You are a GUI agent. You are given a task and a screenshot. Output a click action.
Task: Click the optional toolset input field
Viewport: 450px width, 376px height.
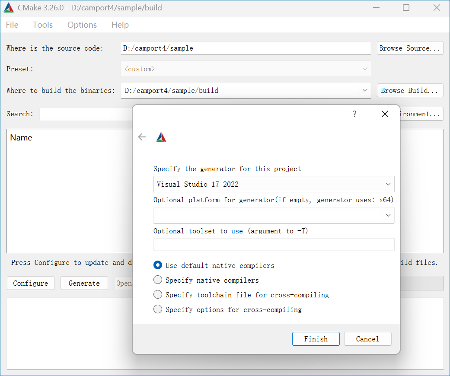[274, 245]
